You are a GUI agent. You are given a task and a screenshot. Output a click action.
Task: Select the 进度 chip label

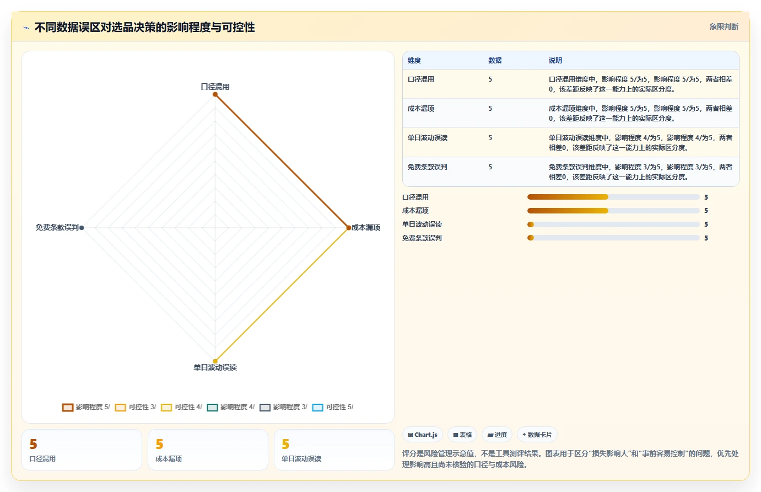point(501,435)
